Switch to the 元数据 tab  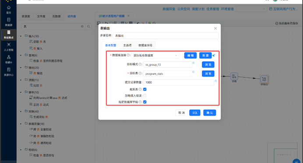pyautogui.click(x=56, y=17)
